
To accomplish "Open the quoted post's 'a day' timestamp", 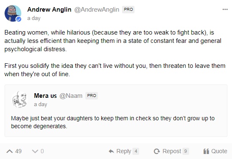I will [40, 104].
